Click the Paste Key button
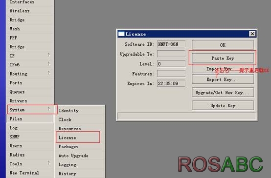The width and height of the screenshot is (271, 178). click(x=223, y=58)
